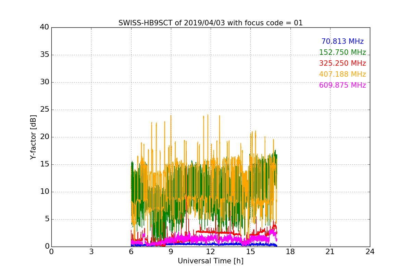The image size is (411, 274).
Task: Click the plot title SWISS-HB9SCT of 2019/04/03
Action: click(211, 23)
